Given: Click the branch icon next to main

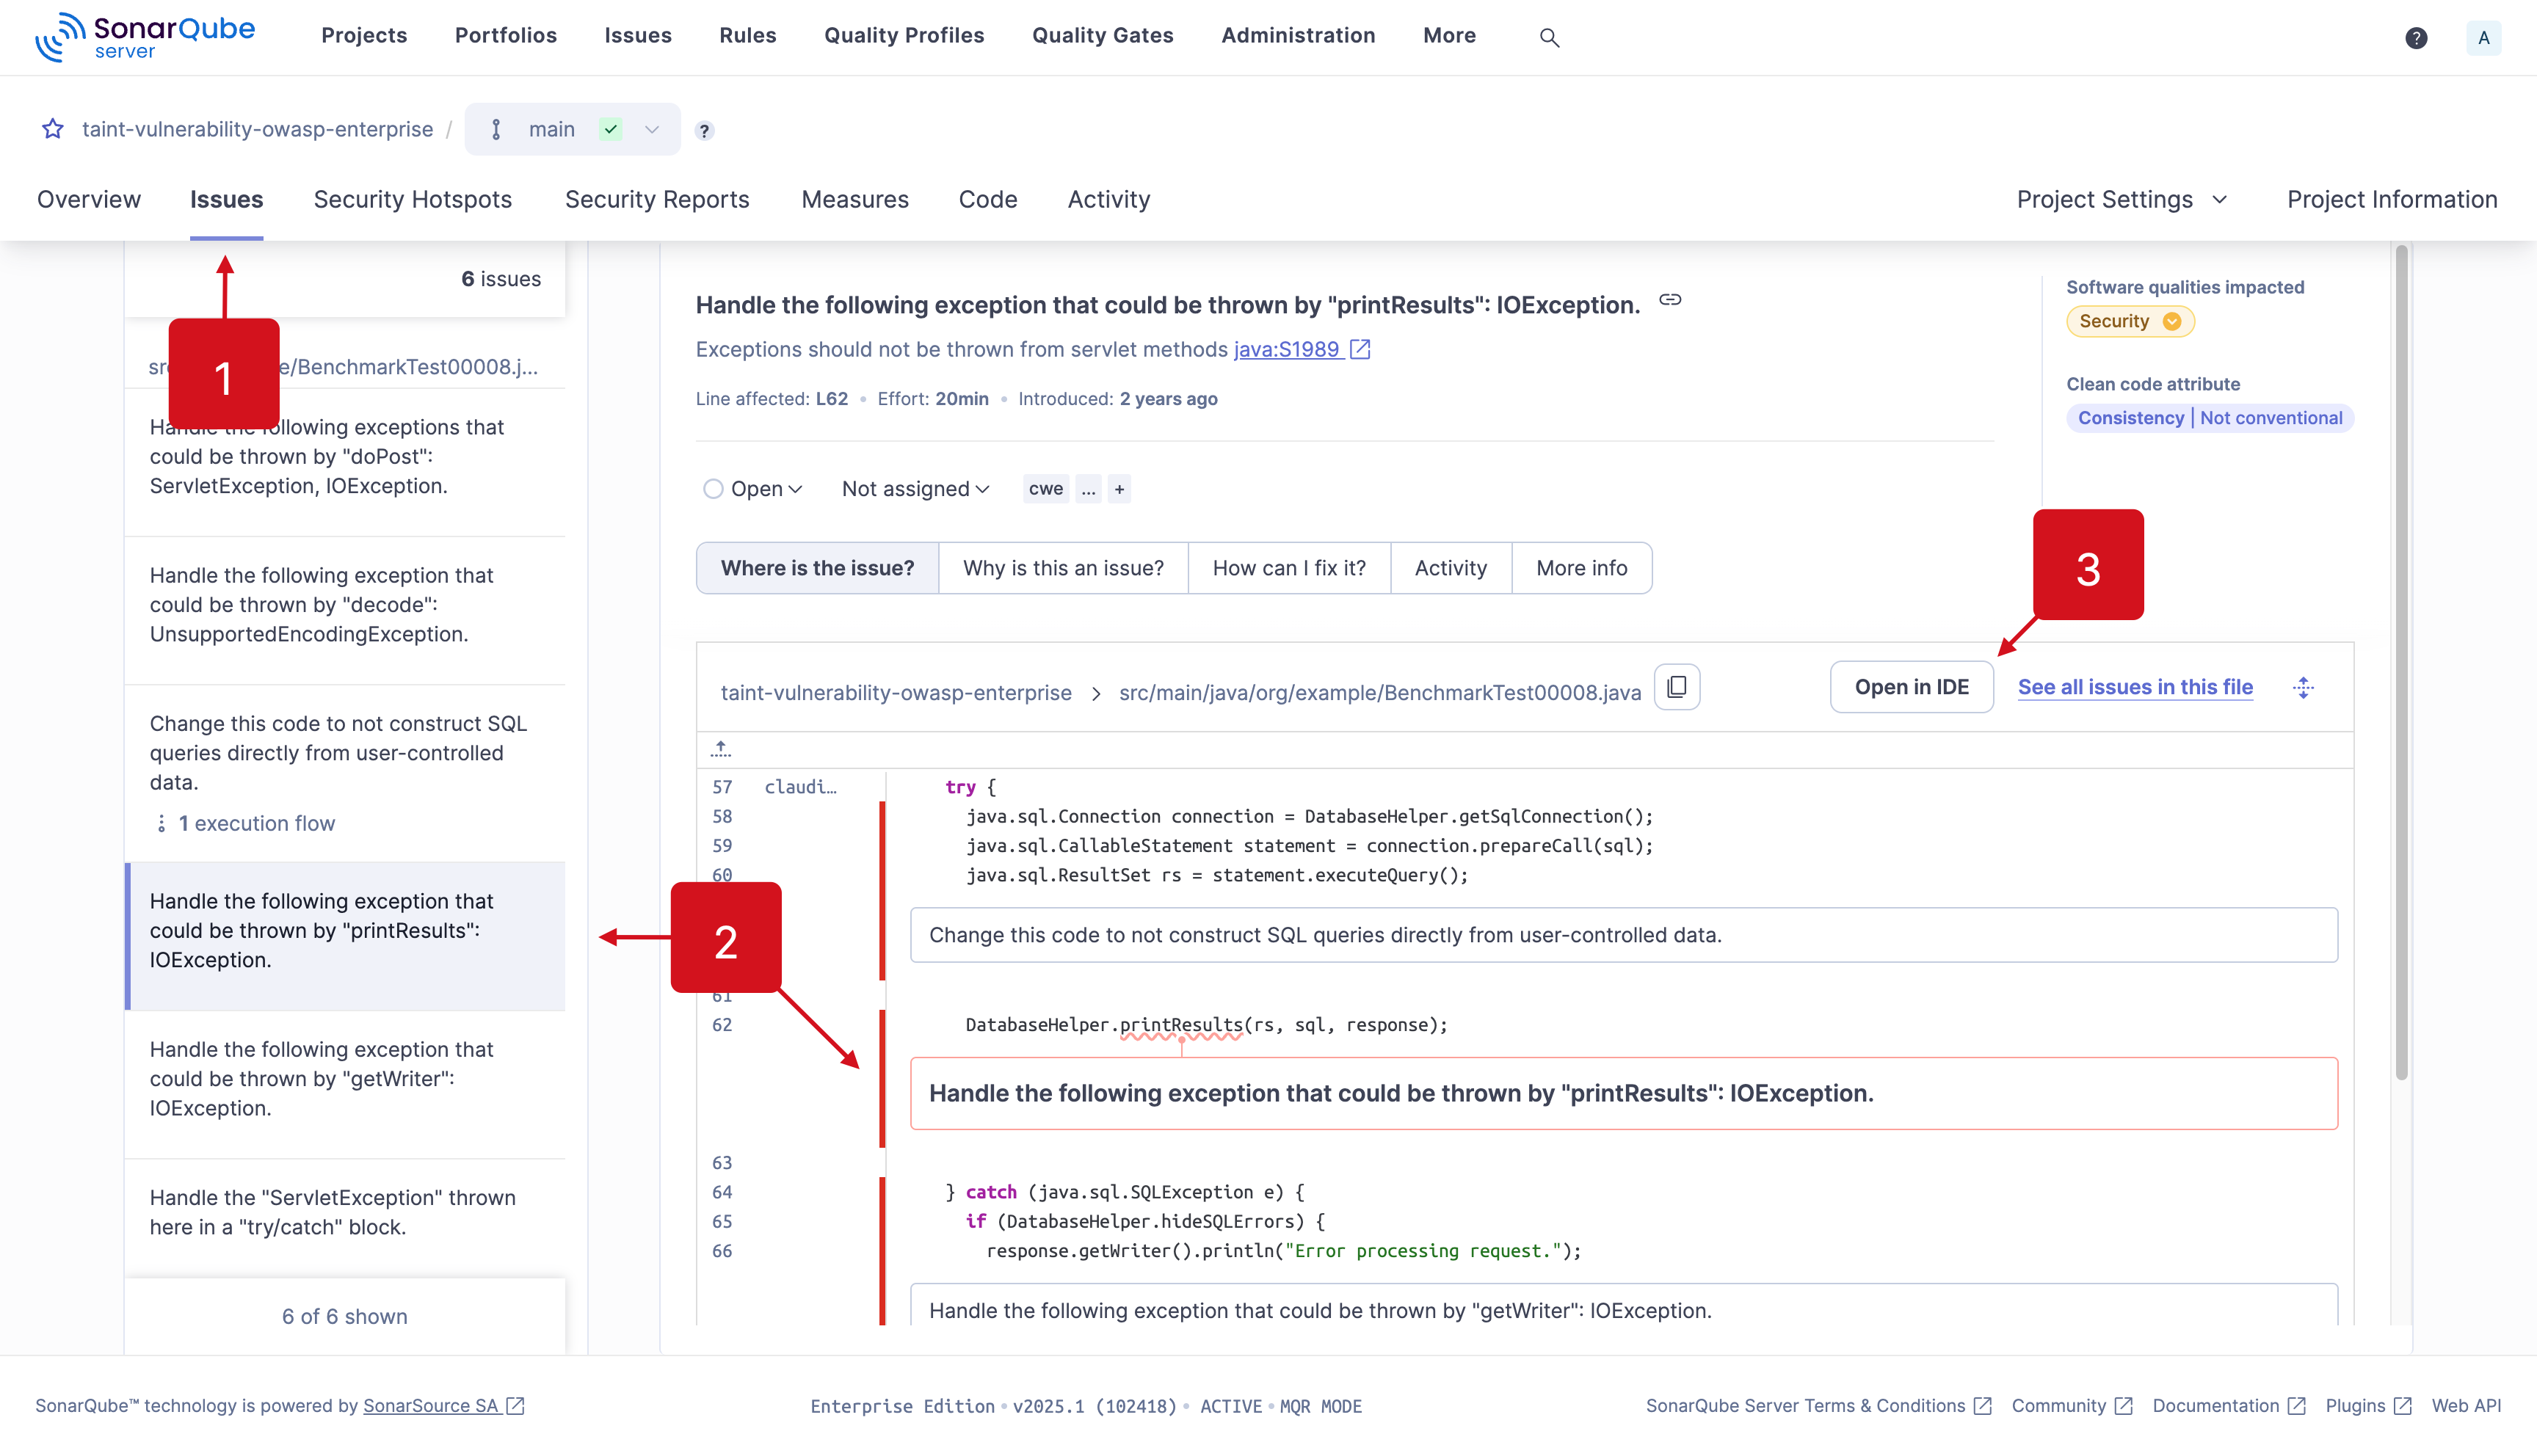Looking at the screenshot, I should pyautogui.click(x=497, y=129).
